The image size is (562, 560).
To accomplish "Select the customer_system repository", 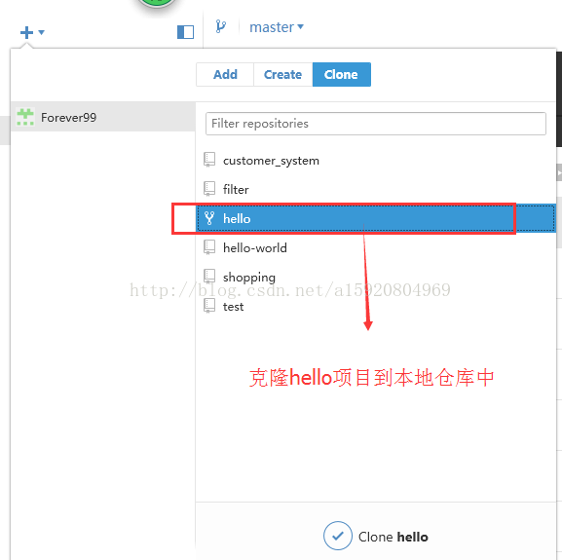I will pos(376,160).
